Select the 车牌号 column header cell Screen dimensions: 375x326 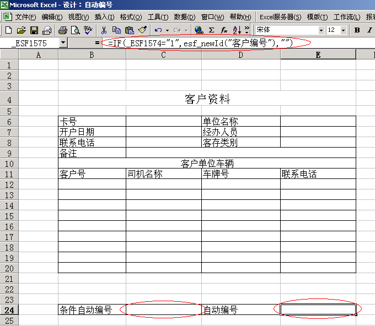click(x=241, y=174)
